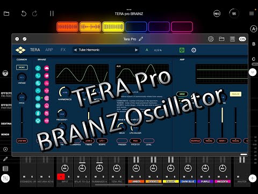Select teal BRAINZ model with green dot
This screenshot has height=194, width=258.
[x=38, y=98]
